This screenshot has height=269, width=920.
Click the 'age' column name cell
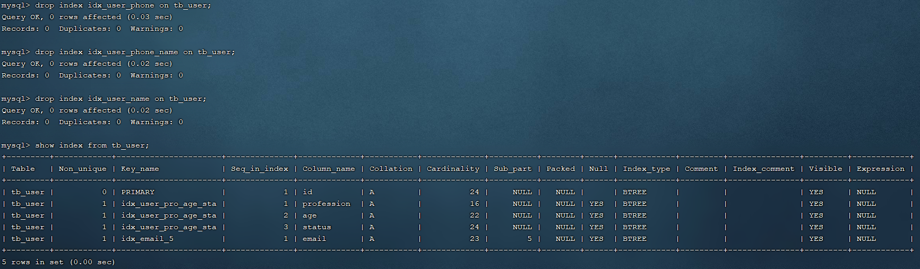(309, 215)
